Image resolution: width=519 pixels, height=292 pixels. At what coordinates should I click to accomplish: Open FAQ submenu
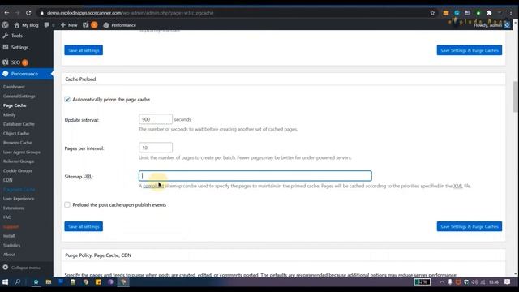pos(7,217)
